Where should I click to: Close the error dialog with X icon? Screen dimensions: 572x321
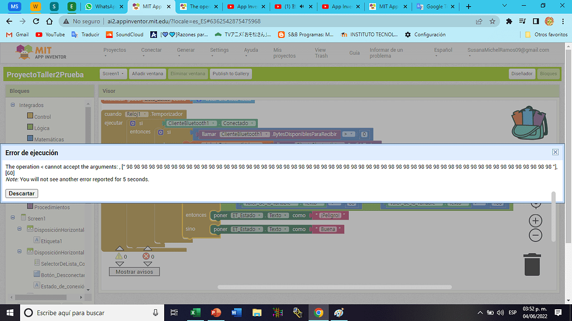click(555, 152)
